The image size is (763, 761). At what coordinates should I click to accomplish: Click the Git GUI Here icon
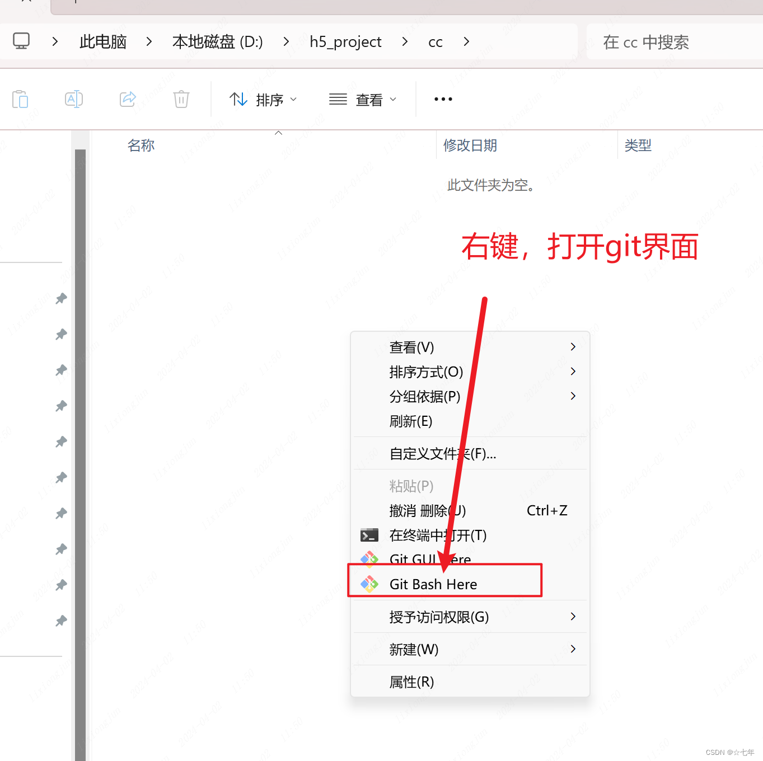[x=369, y=558]
